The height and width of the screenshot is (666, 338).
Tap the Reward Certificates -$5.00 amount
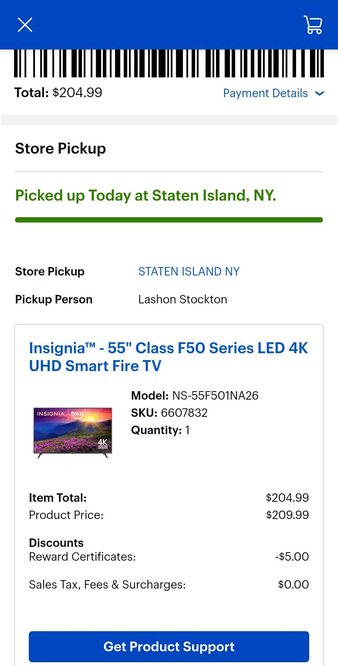[x=292, y=557]
